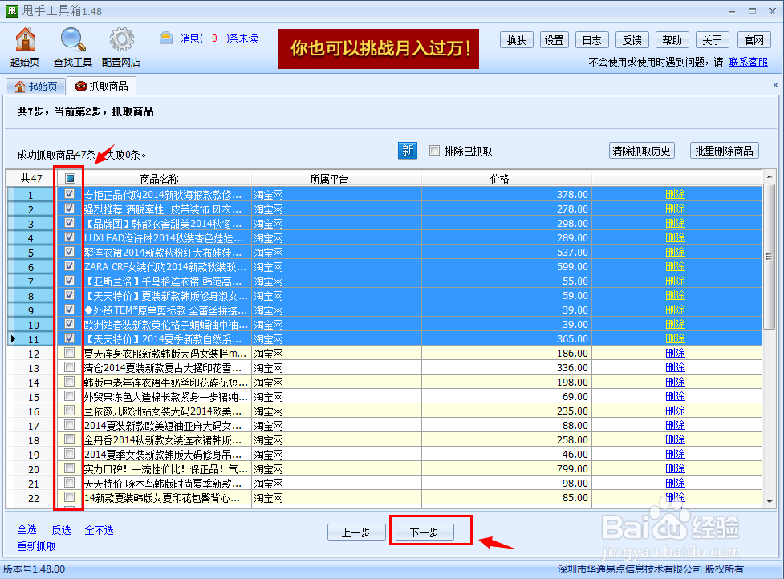This screenshot has height=579, width=784.
Task: Toggle the select-all checkbox in table header
Action: (x=68, y=177)
